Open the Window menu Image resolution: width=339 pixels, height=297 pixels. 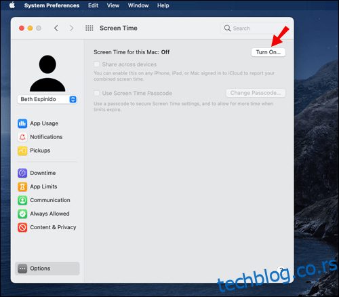pos(138,5)
